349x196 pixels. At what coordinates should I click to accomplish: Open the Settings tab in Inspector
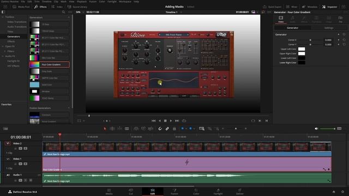329,28
